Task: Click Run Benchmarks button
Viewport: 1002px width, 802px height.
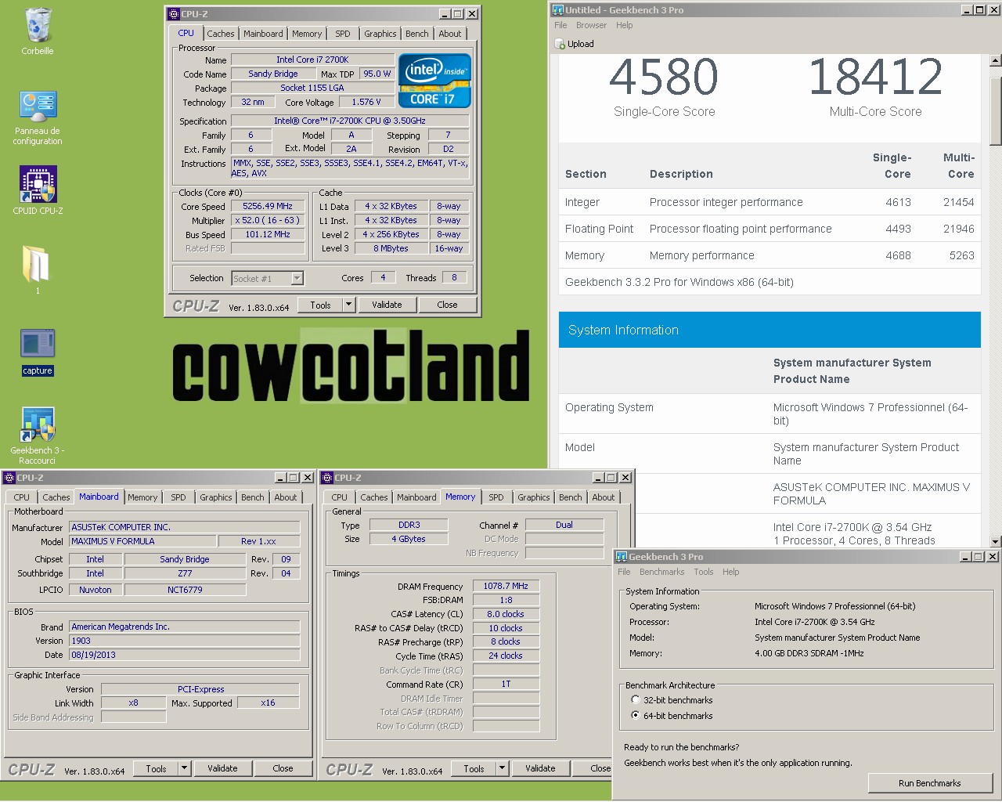Action: [x=929, y=783]
